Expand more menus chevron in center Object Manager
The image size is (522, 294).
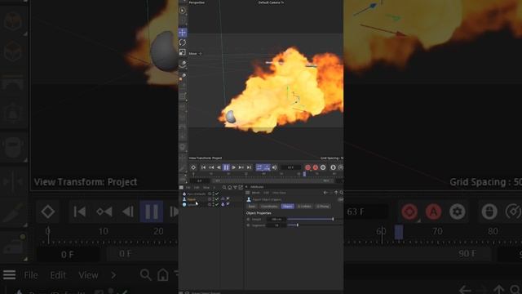(x=214, y=187)
